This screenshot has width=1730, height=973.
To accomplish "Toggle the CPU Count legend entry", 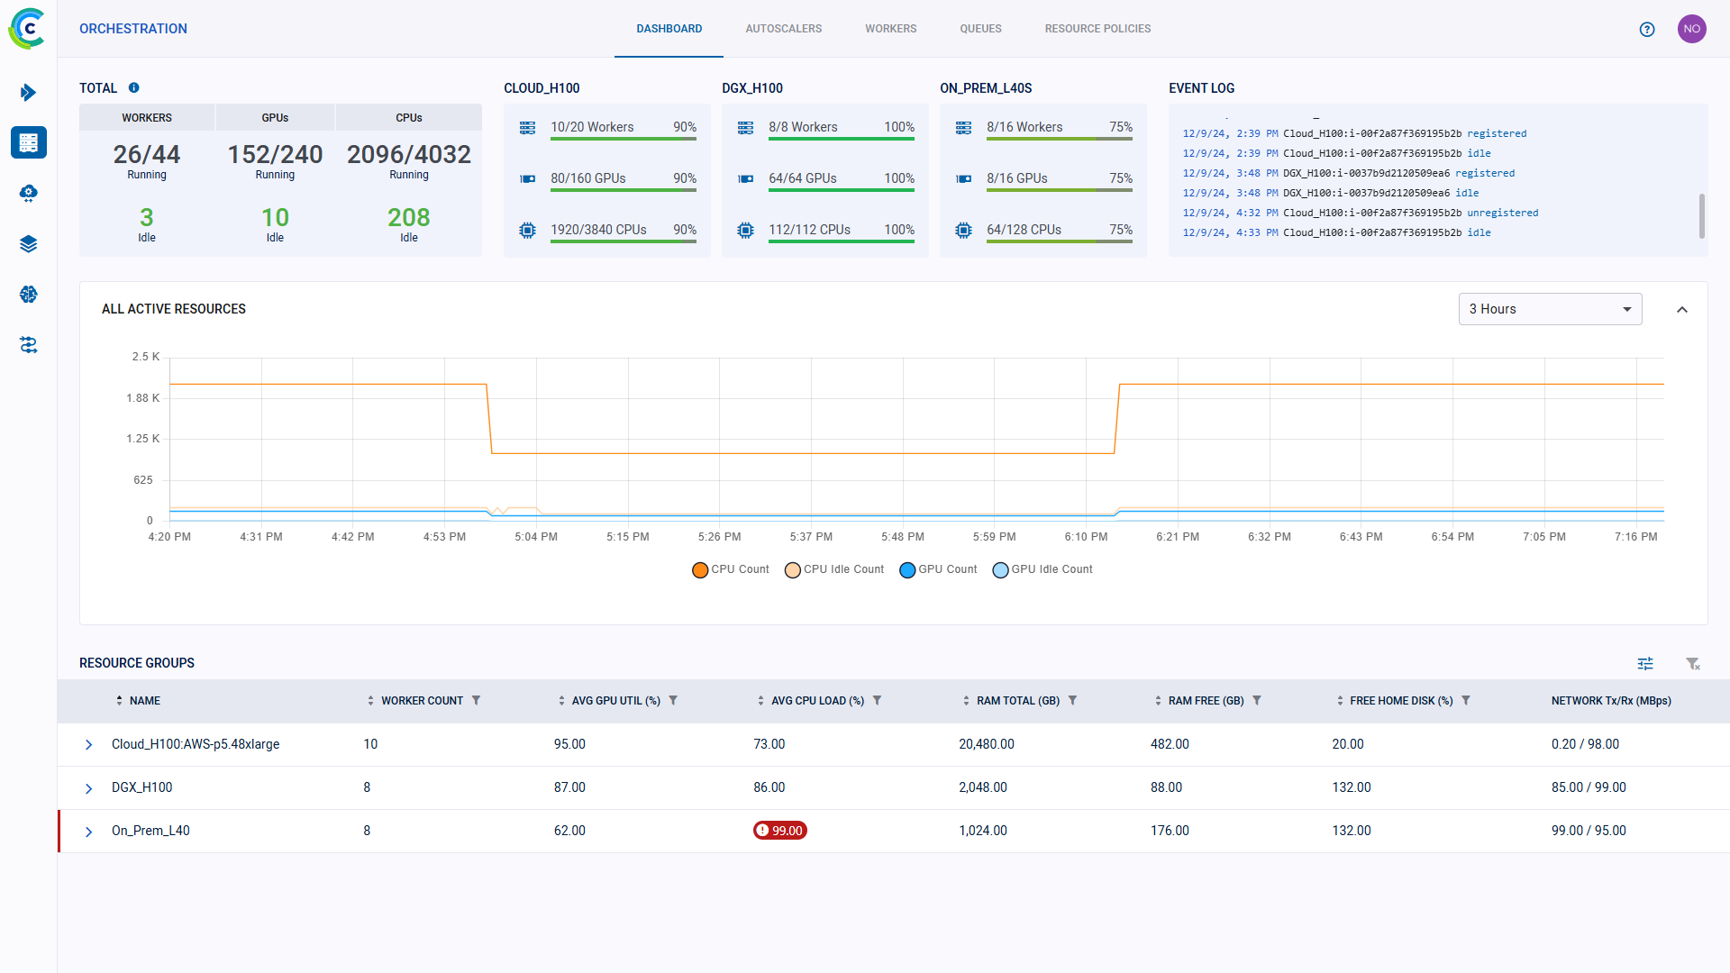I will click(730, 569).
